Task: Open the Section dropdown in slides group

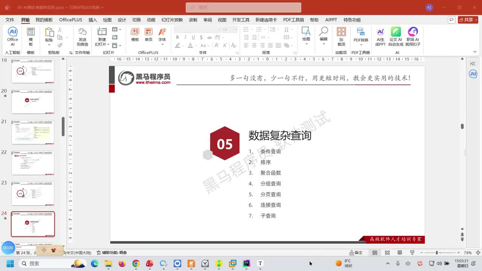Action: [x=117, y=45]
